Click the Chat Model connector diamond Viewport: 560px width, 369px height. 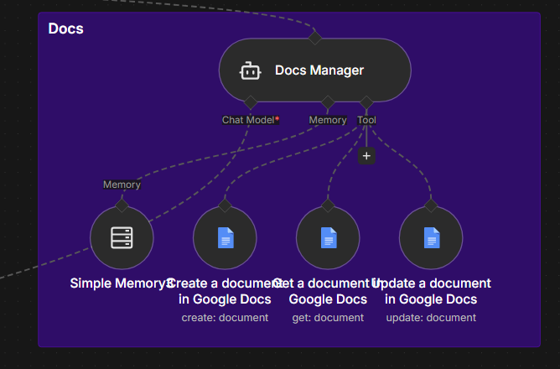(251, 102)
